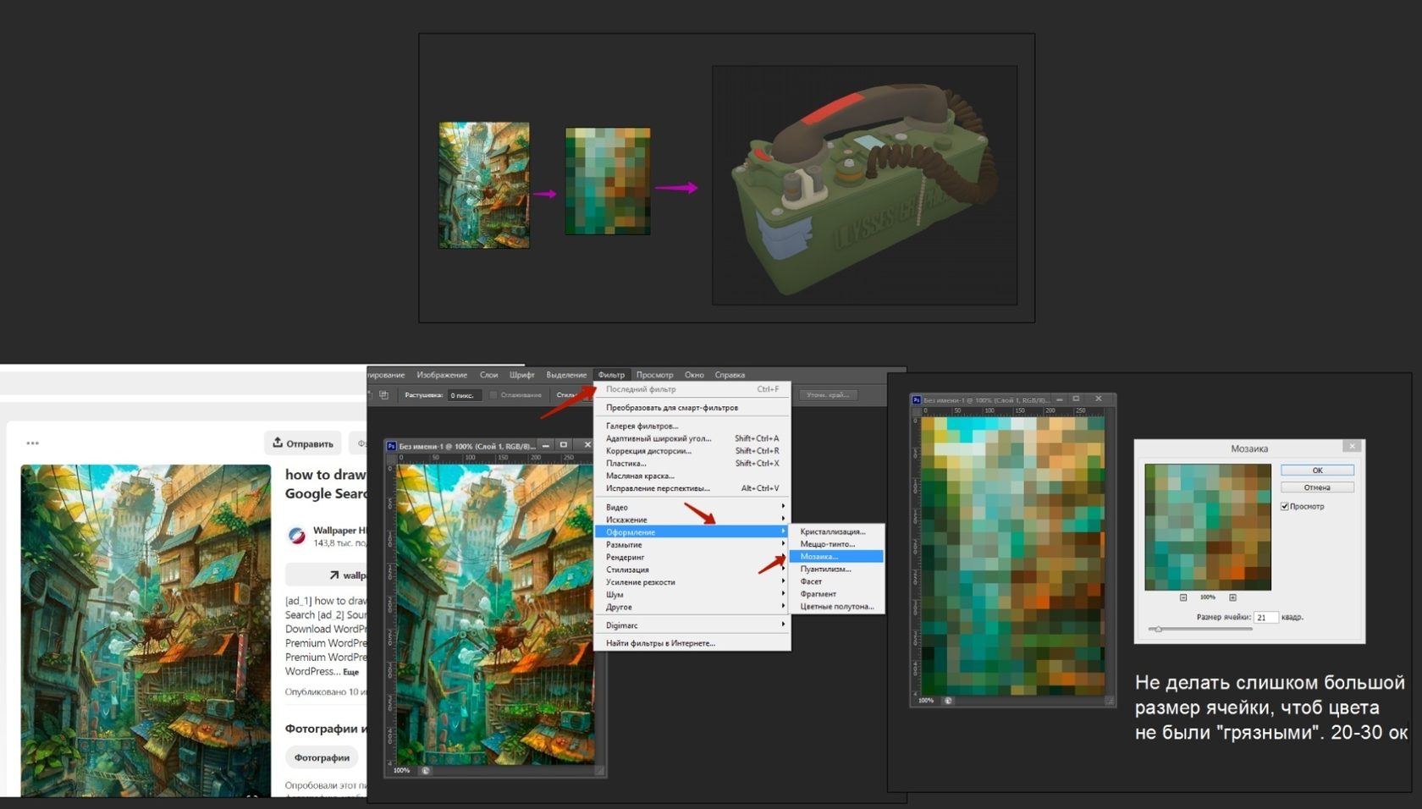Click the status icon beside 100% in original window
The width and height of the screenshot is (1422, 809).
[426, 771]
